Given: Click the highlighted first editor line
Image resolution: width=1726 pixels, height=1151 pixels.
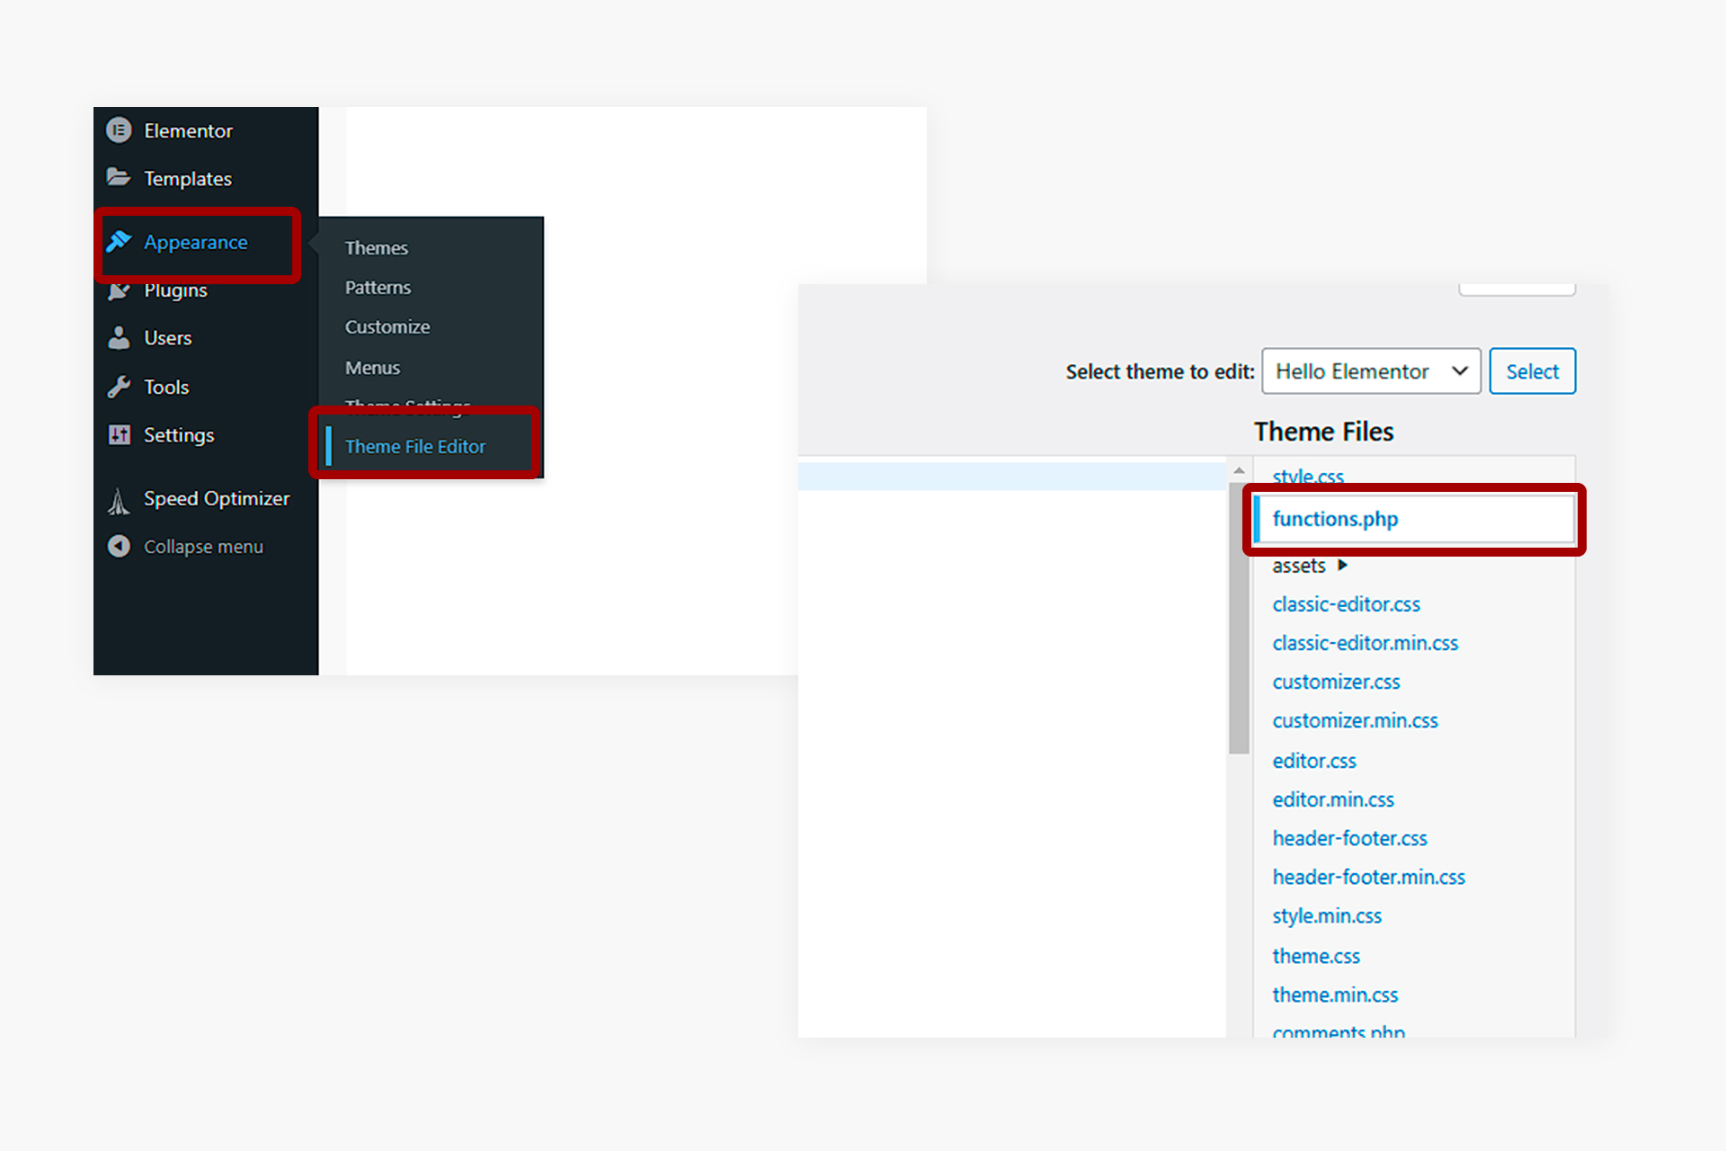Looking at the screenshot, I should pos(1012,476).
